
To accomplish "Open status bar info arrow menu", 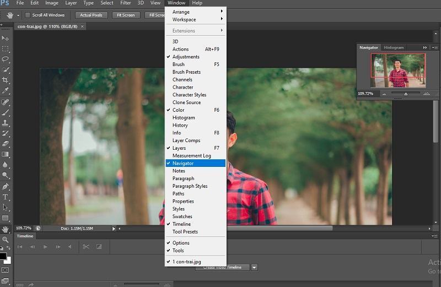I will [x=114, y=229].
